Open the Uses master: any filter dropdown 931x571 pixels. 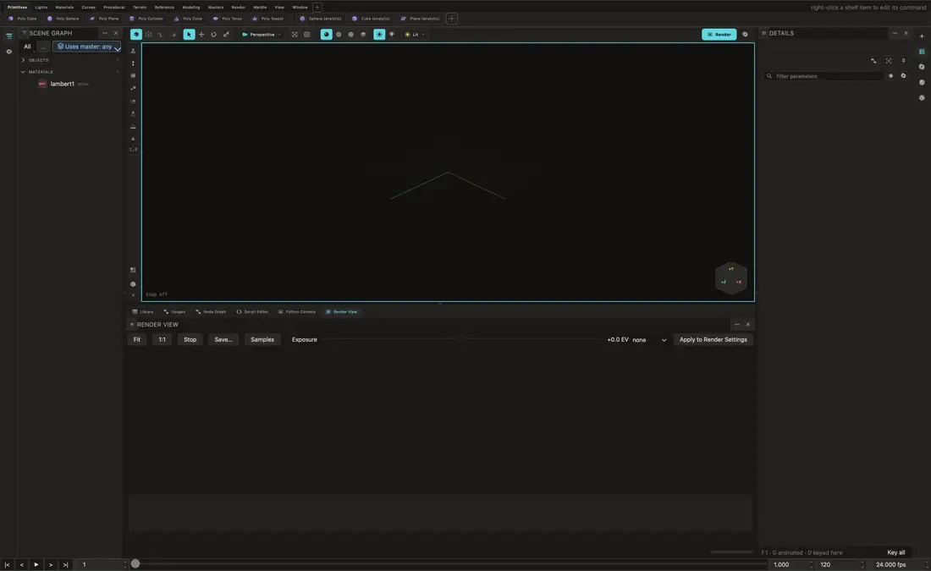(87, 47)
